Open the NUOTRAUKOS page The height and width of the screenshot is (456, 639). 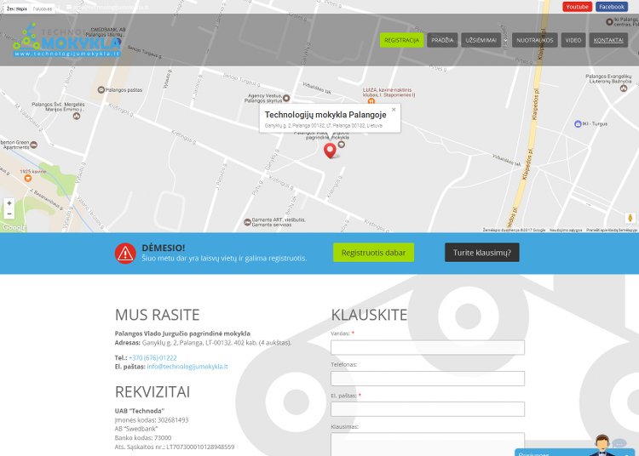(x=535, y=40)
